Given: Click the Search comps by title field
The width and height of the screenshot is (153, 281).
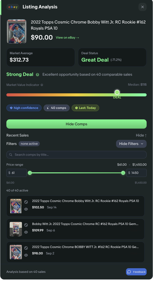Looking at the screenshot, I should (79, 155).
